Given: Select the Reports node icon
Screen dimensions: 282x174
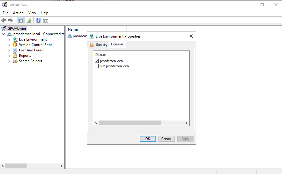Looking at the screenshot, I should coord(15,56).
